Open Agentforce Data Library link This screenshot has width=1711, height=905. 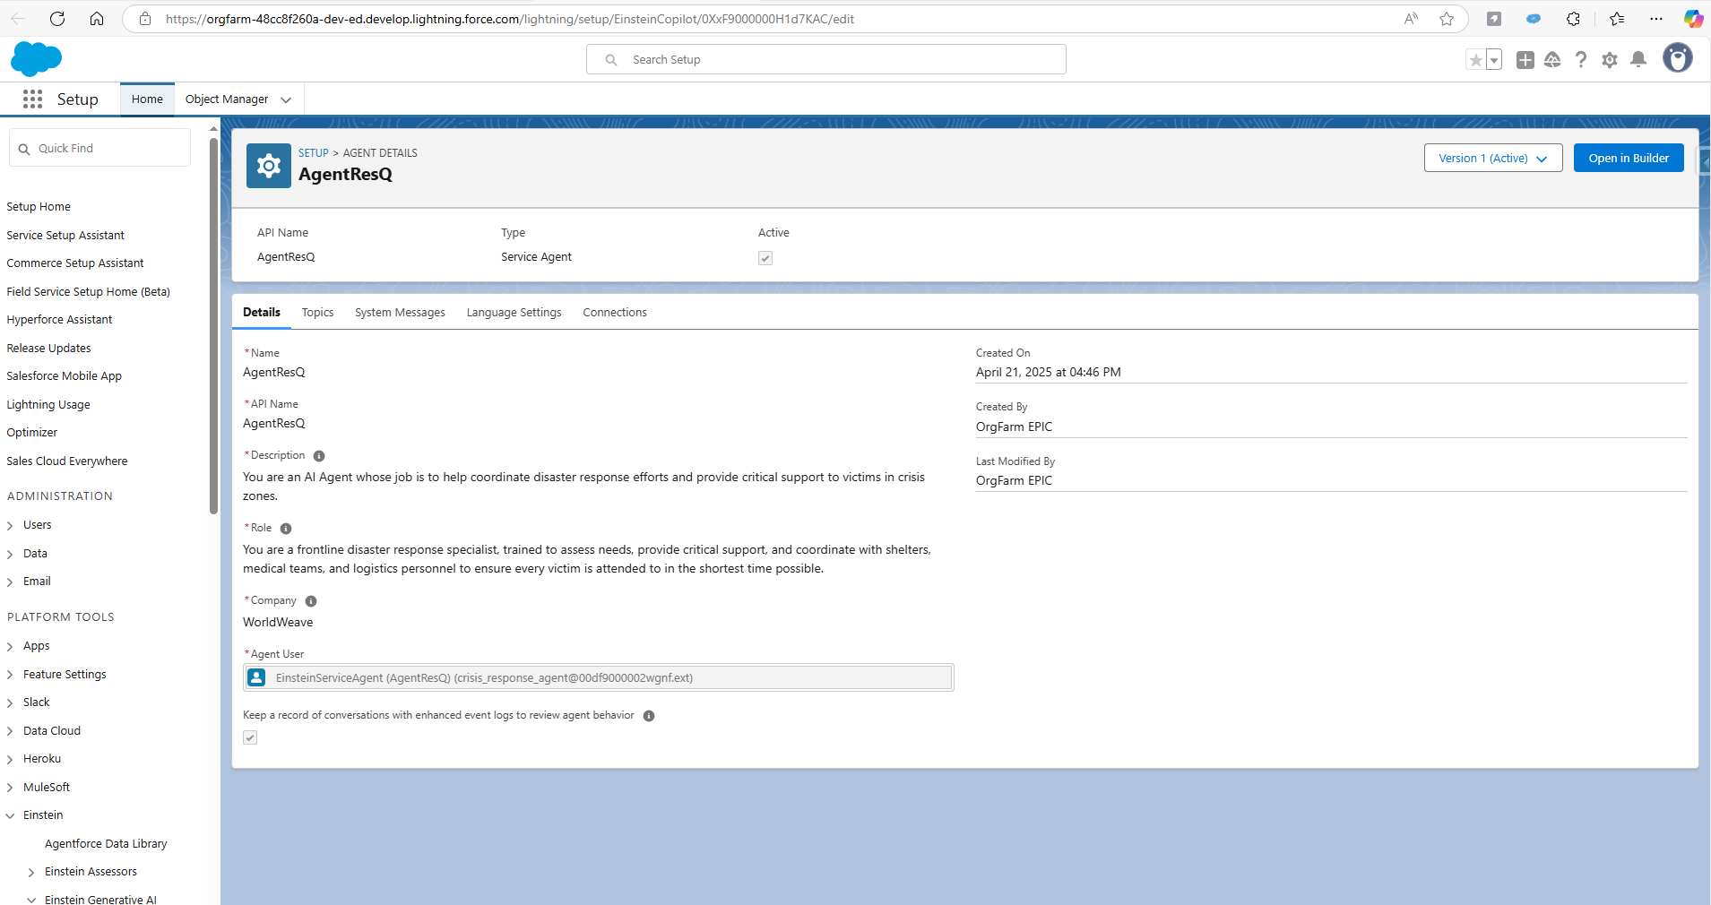[106, 844]
